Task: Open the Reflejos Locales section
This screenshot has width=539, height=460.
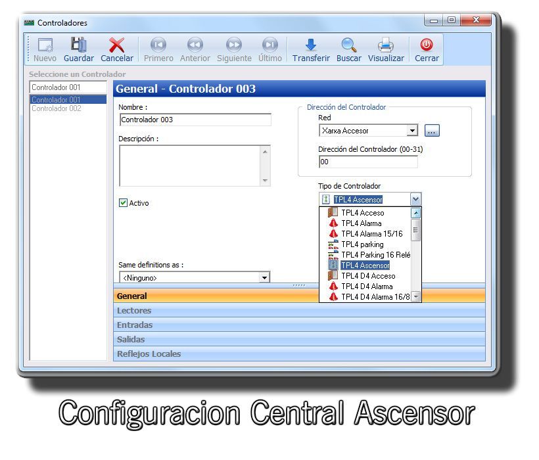Action: 299,354
